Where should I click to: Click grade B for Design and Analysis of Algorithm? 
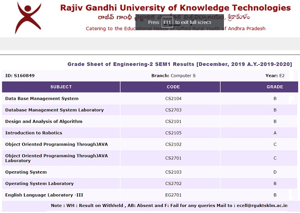point(275,121)
